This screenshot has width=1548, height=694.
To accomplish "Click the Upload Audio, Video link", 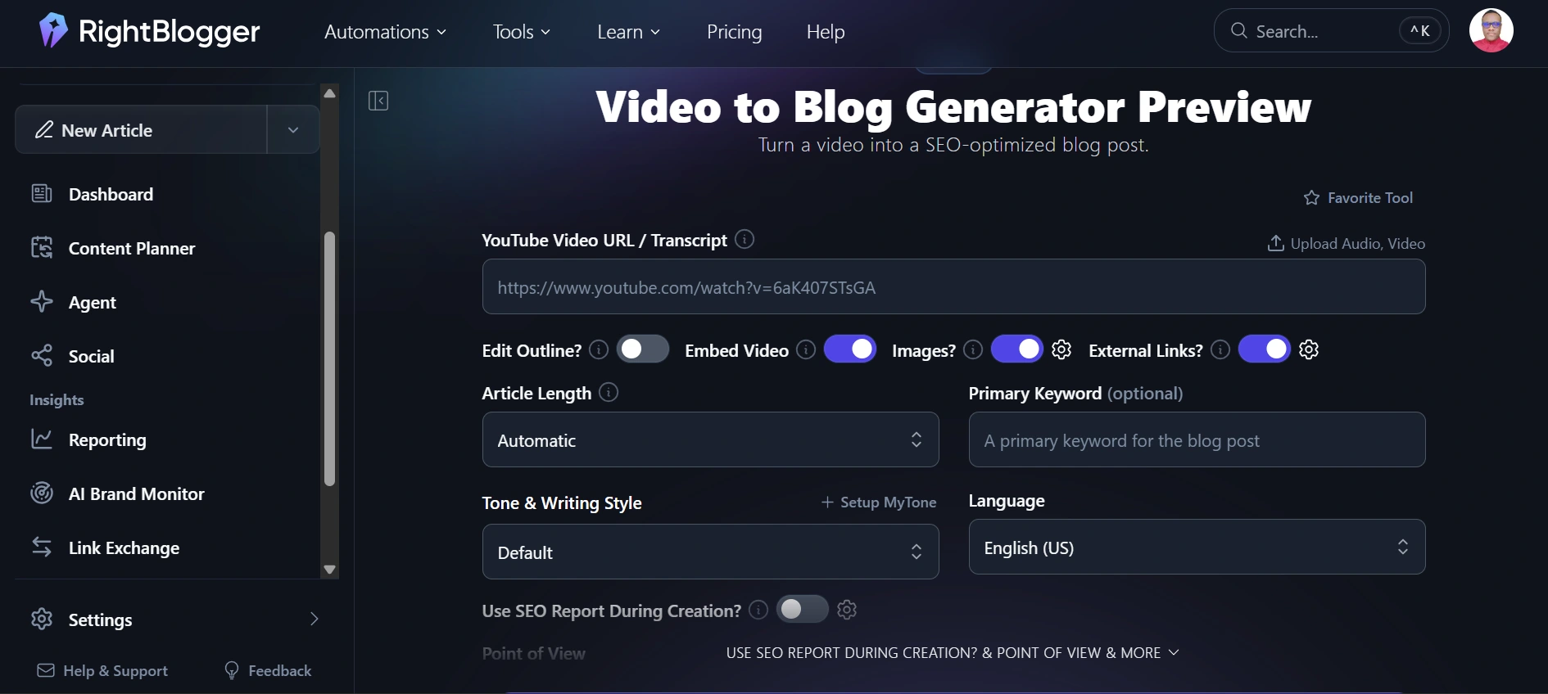I will click(x=1347, y=244).
